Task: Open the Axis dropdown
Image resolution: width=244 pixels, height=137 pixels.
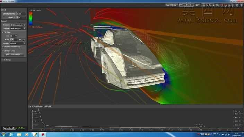Action: [x=14, y=36]
